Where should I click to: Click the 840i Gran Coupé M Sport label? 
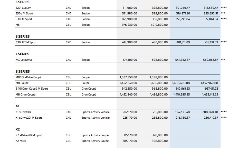[x=32, y=89]
